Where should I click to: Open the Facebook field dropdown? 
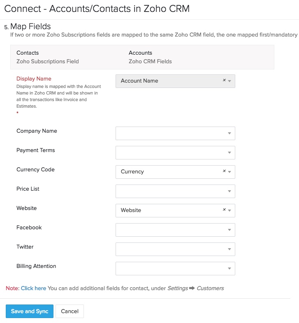(x=175, y=230)
